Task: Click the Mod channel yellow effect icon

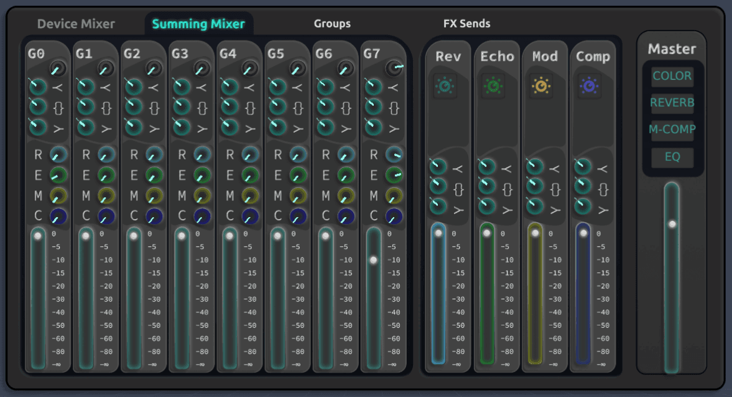Action: tap(541, 86)
